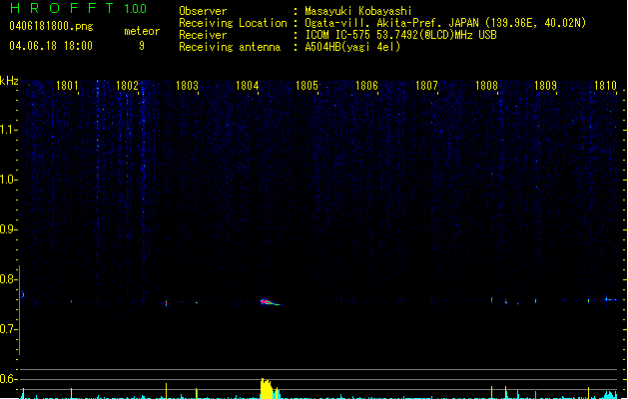Click the Observer name Masayuki Kobayashi

click(x=358, y=11)
